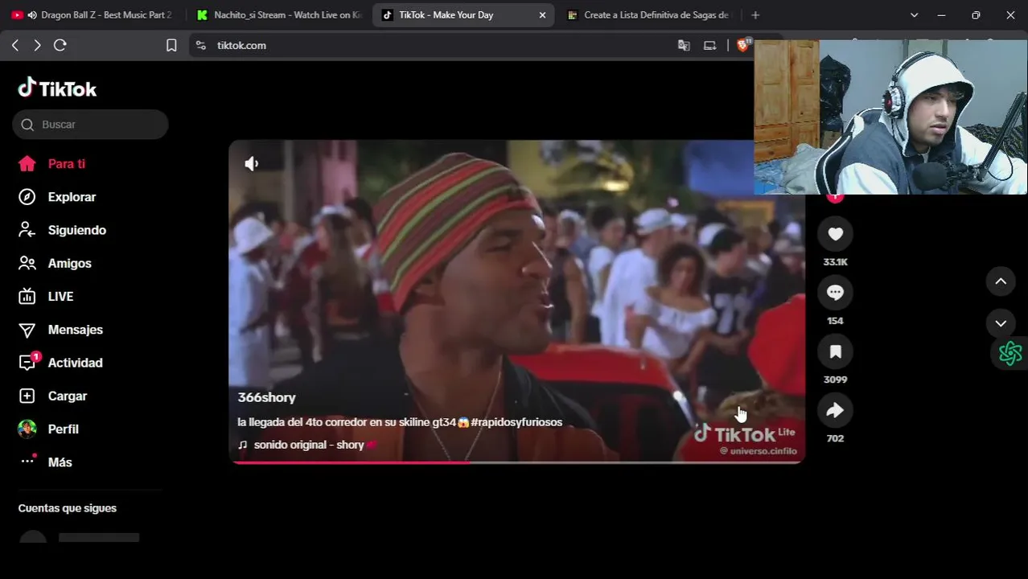Toggle the video mute speaker icon

pyautogui.click(x=251, y=164)
